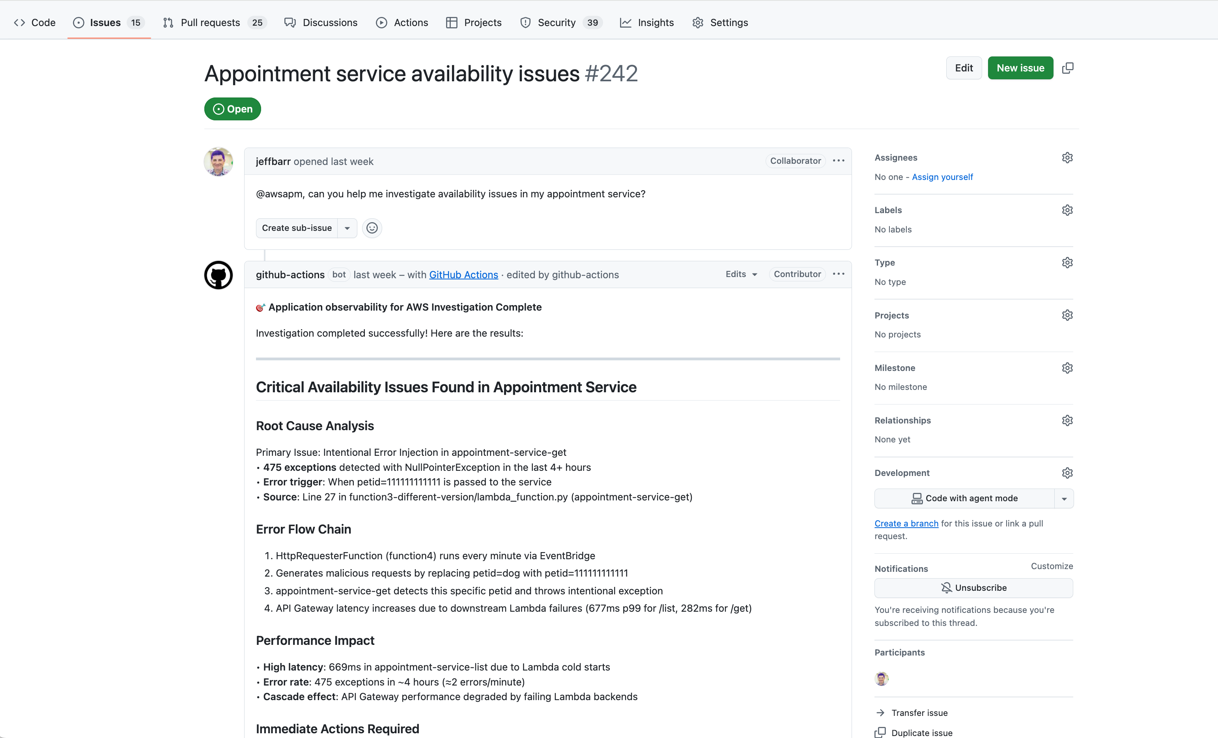Unsubscribe from issue notifications

click(x=973, y=588)
